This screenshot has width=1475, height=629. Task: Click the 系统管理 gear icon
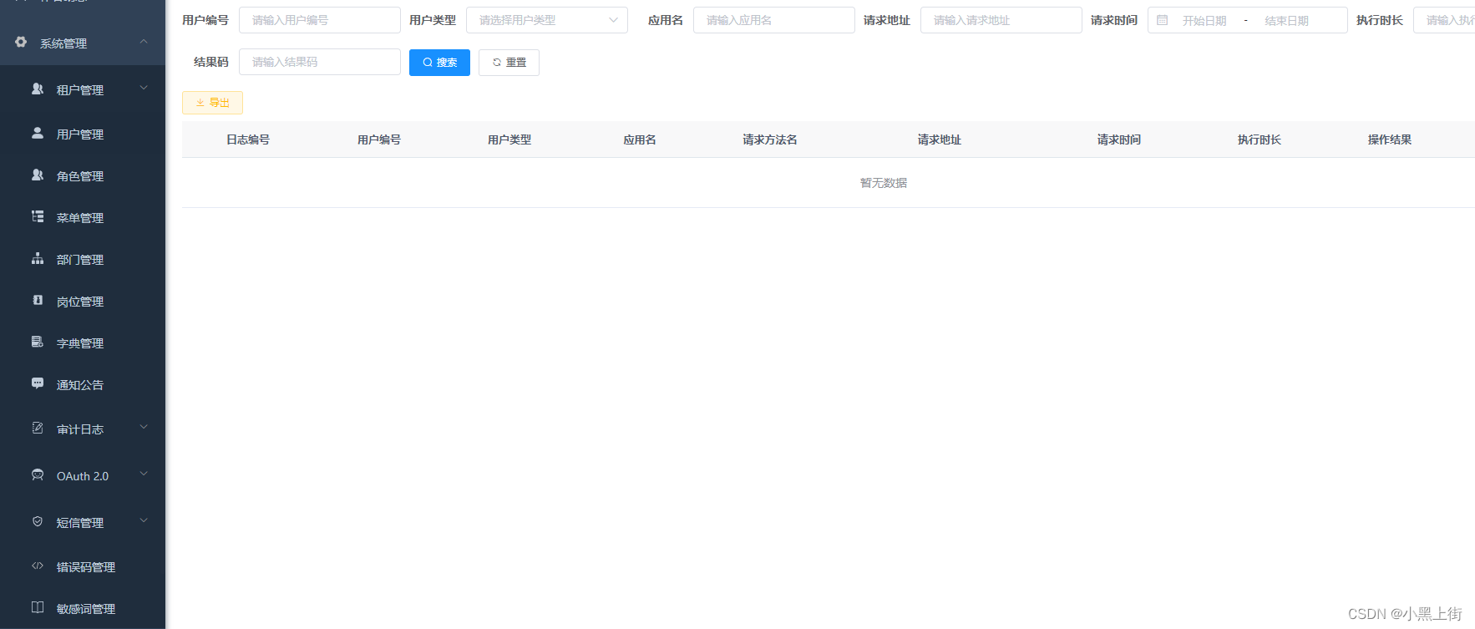click(21, 42)
